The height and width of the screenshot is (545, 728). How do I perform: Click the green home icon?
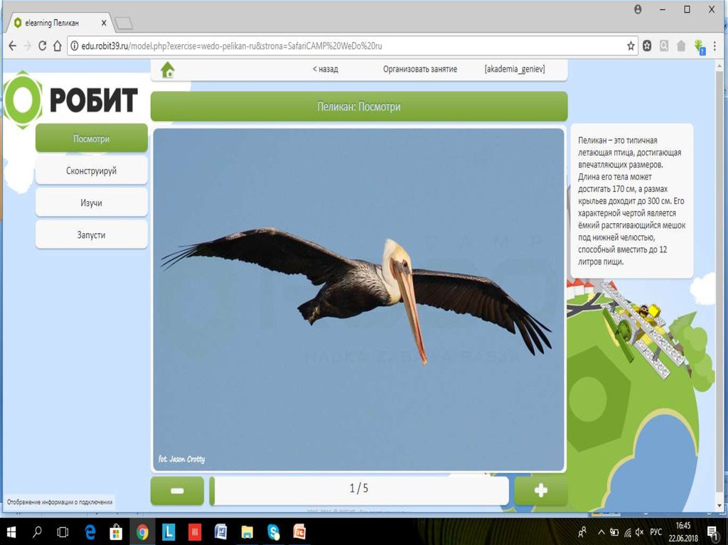pyautogui.click(x=168, y=70)
